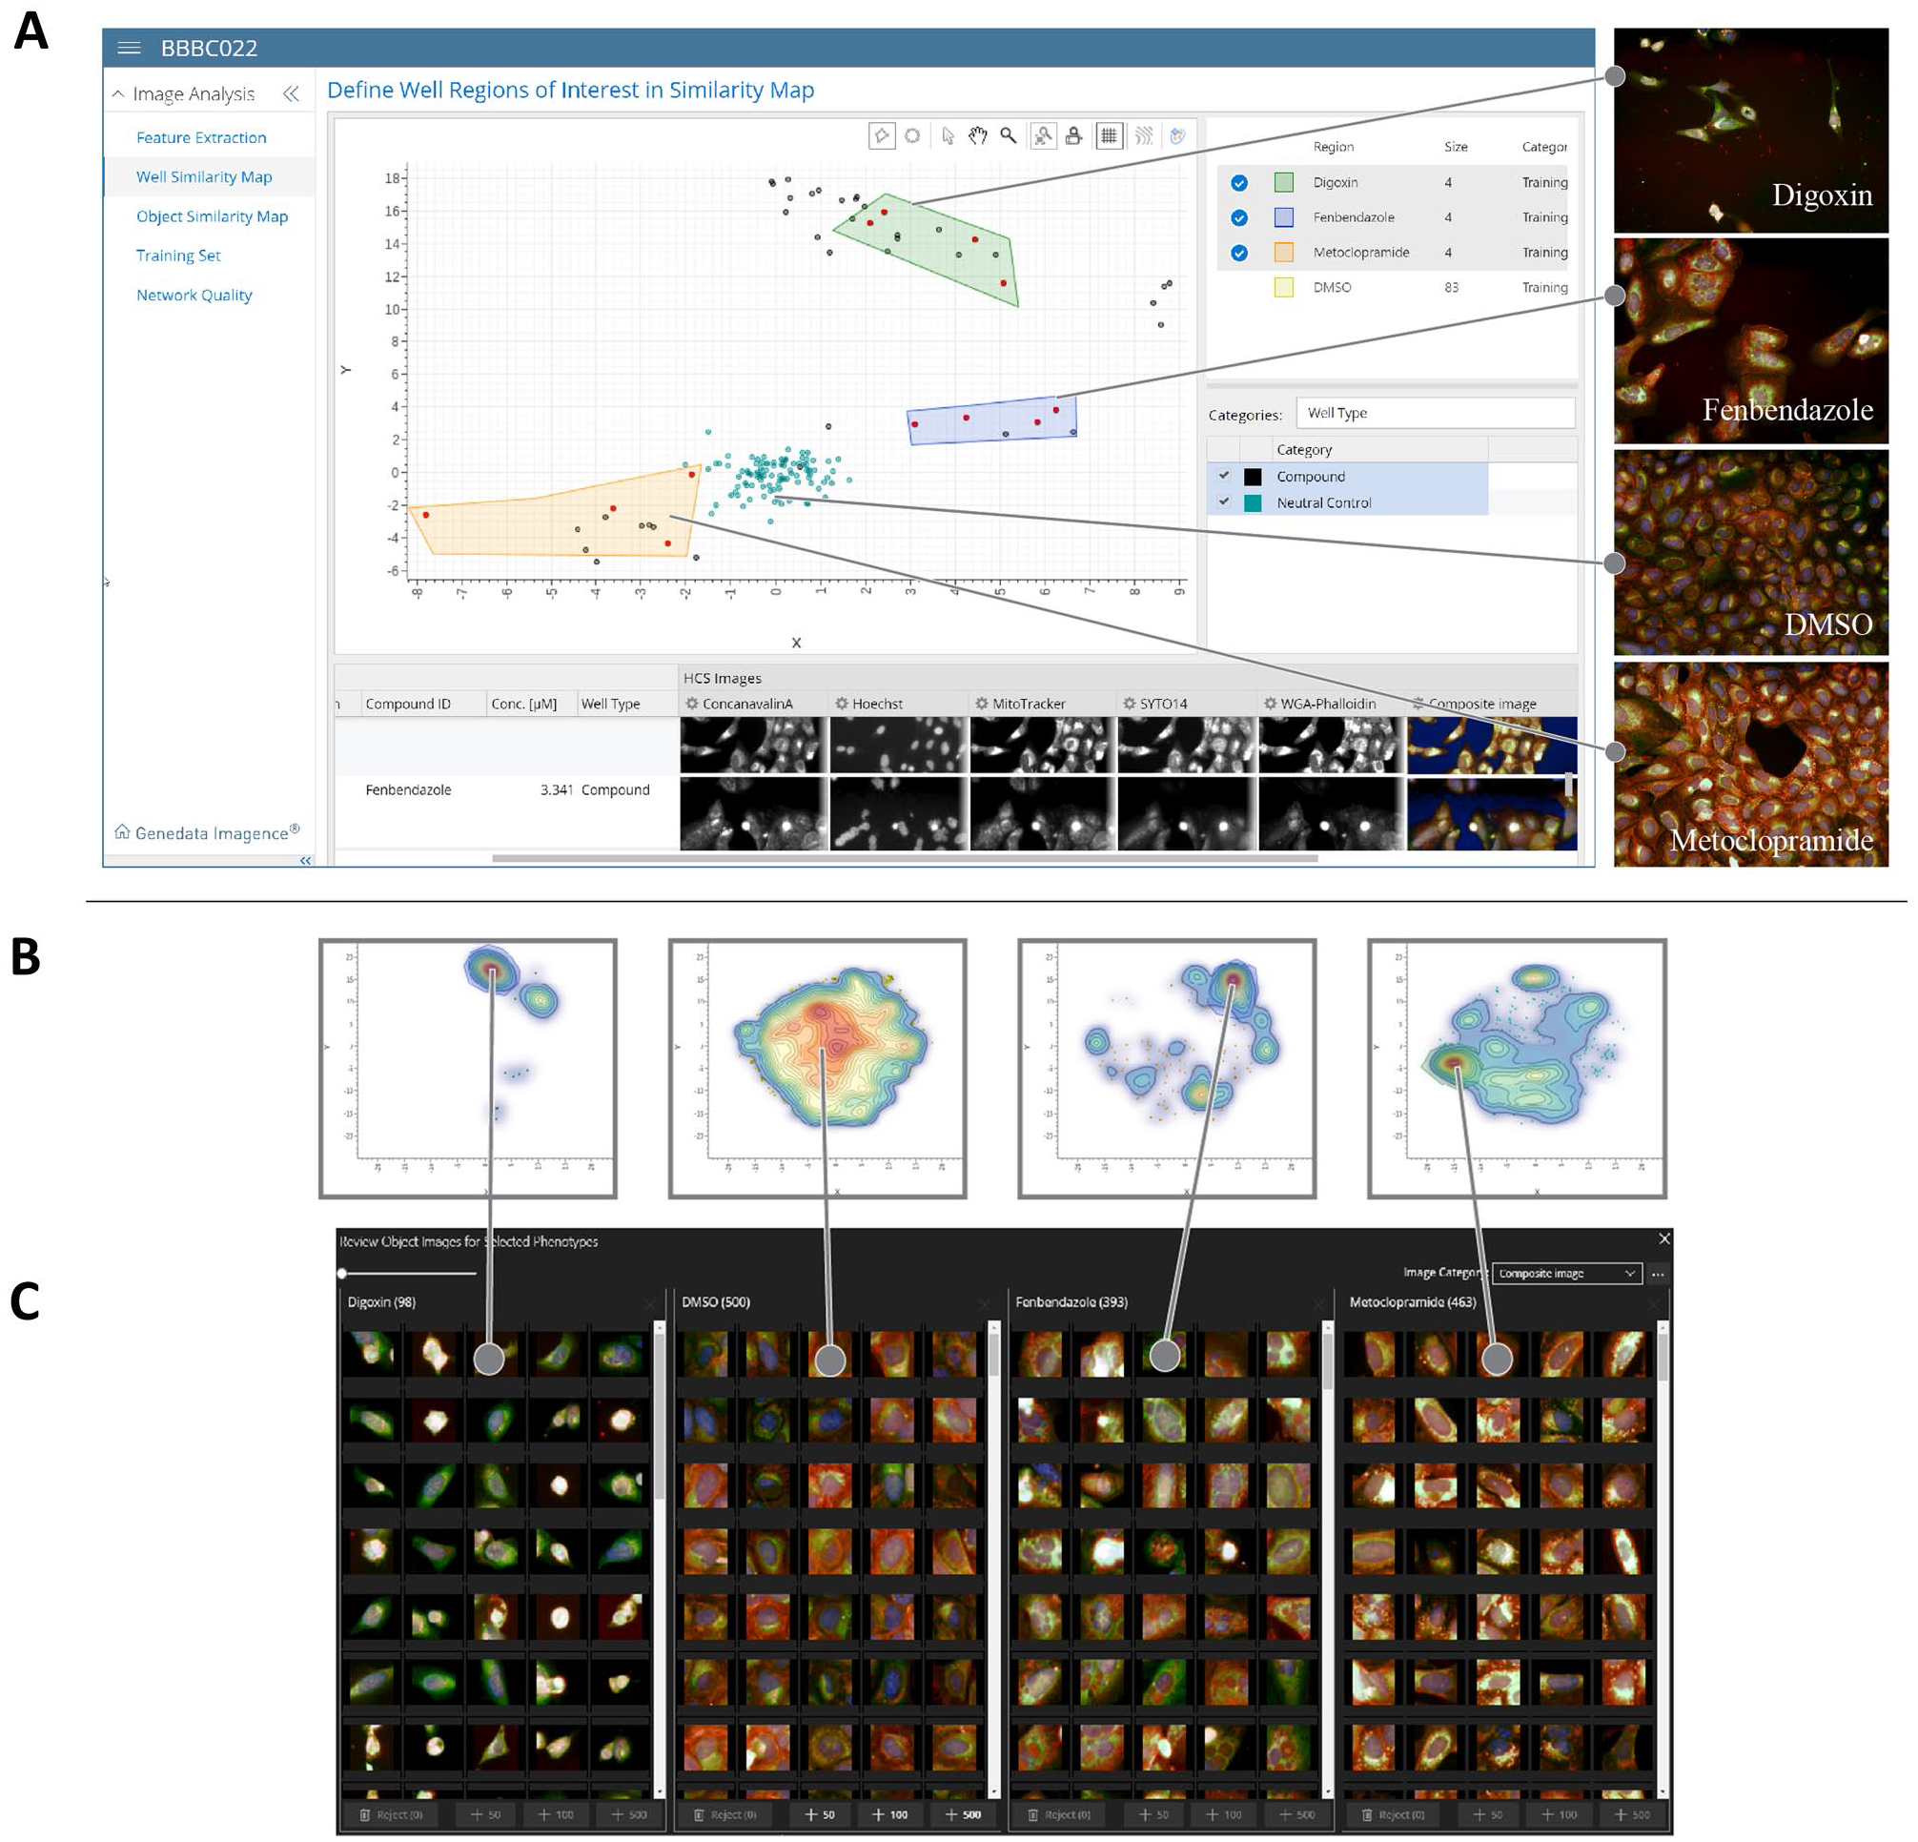
Task: Click the yellow DMSO region color swatch
Action: click(1283, 288)
